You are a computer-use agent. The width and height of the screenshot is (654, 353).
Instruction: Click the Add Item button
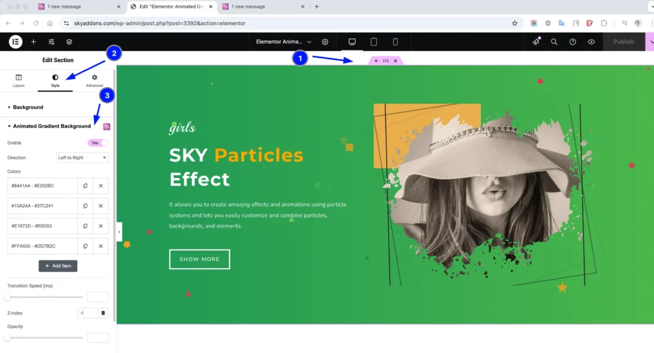tap(58, 265)
